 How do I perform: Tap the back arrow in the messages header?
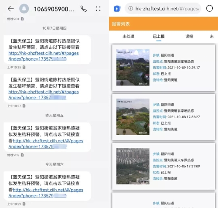[11, 9]
